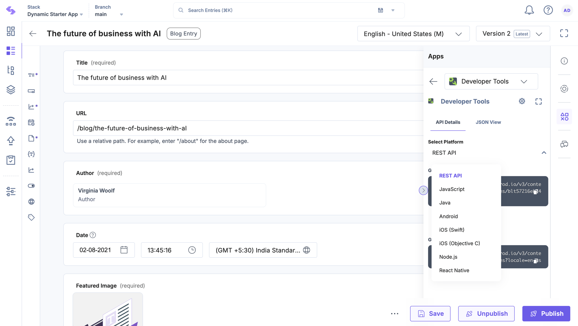Click the Blog Entry content type badge

(183, 34)
